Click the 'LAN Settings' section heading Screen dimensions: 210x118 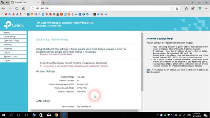click(43, 101)
